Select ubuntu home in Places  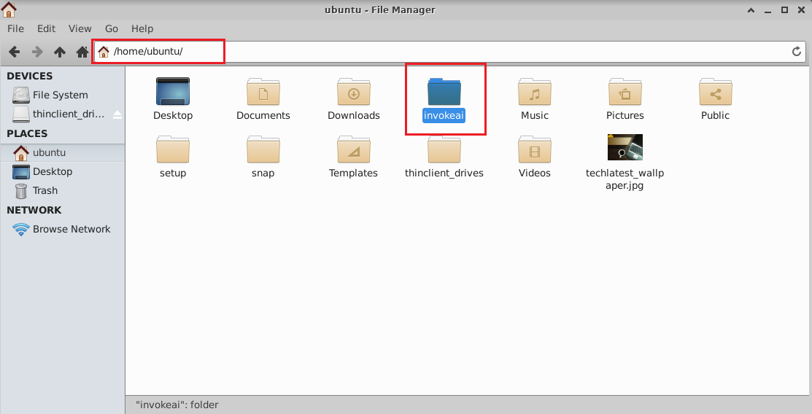pos(62,152)
